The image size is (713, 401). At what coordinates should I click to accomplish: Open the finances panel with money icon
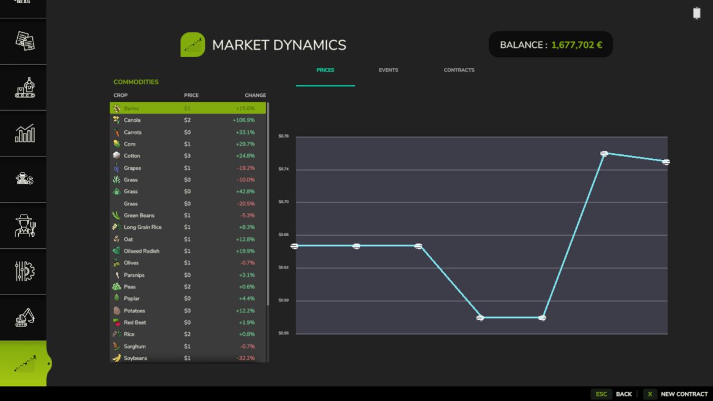[x=23, y=179]
